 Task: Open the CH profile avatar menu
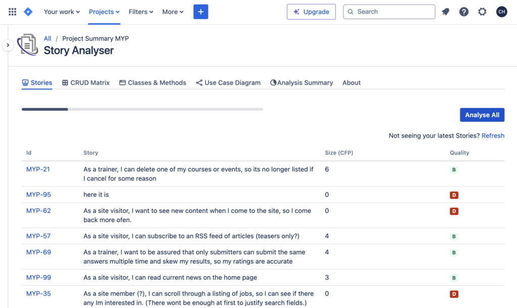click(x=501, y=11)
